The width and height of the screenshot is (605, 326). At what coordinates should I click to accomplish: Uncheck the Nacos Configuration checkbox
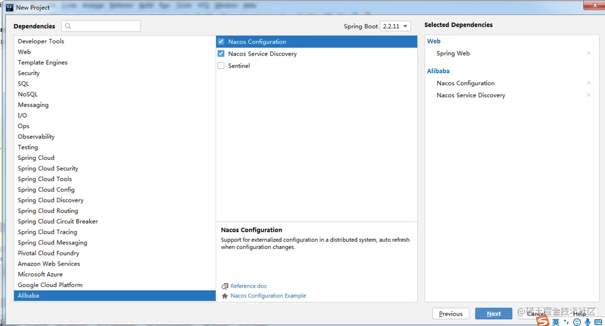click(x=221, y=41)
